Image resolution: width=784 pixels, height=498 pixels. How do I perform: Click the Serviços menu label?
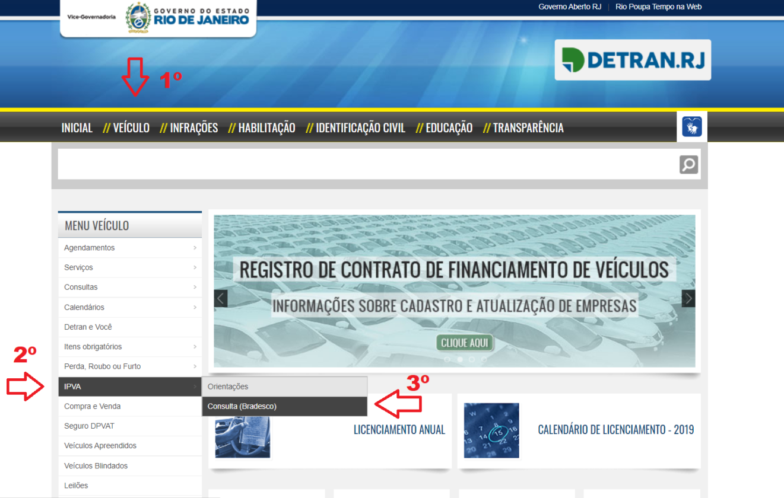pyautogui.click(x=78, y=267)
